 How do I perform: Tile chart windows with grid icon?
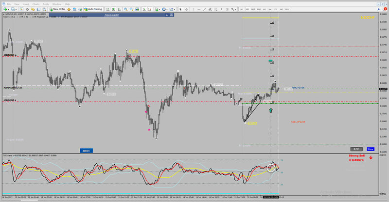click(x=137, y=9)
